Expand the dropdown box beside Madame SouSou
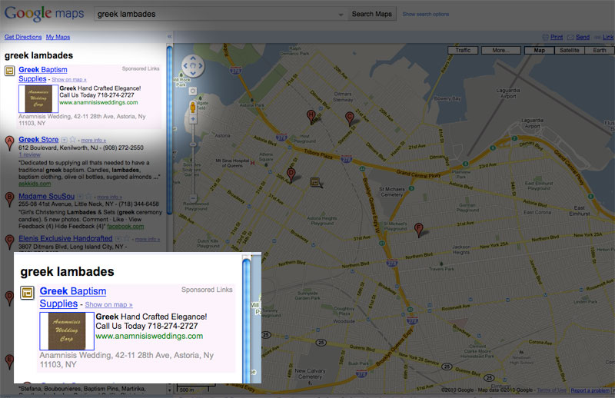Viewport: 615px width, 398px height. pos(80,196)
